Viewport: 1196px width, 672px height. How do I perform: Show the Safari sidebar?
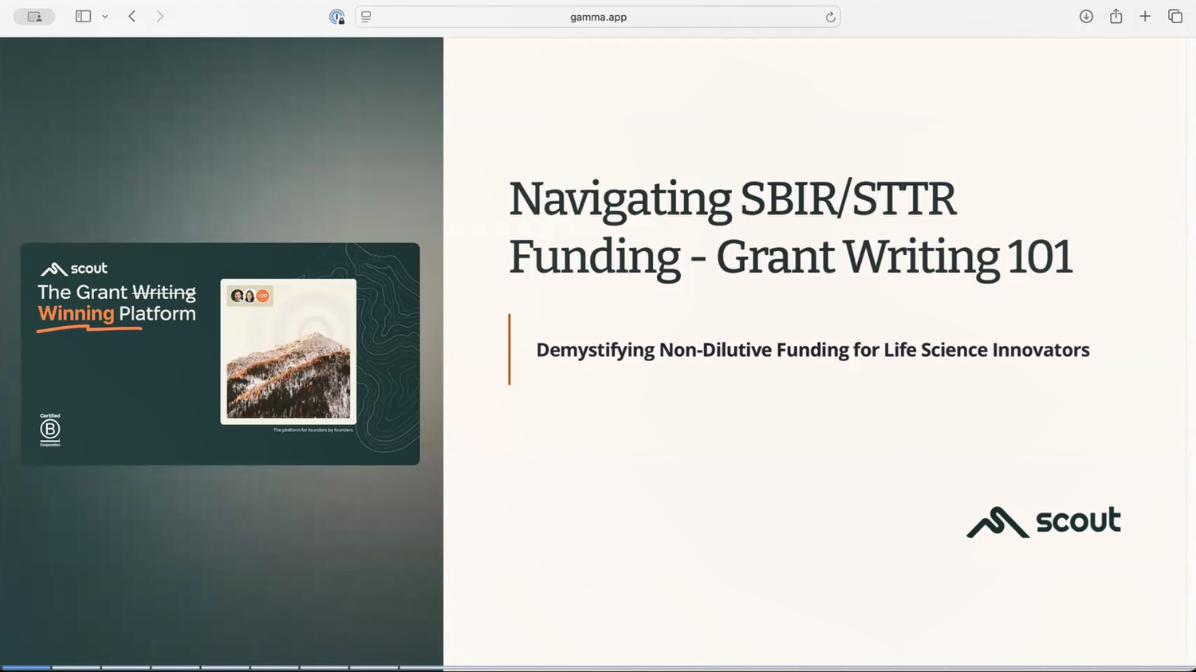pos(83,16)
